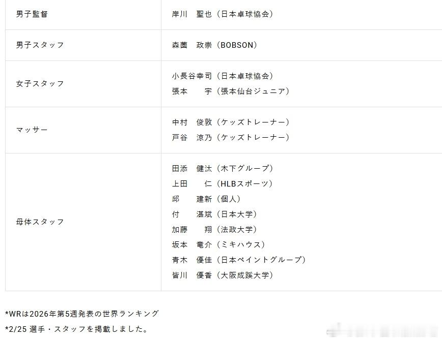442x341 pixels.
Task: Select 加藤 翔 (法政大学) entry
Action: [x=214, y=229]
